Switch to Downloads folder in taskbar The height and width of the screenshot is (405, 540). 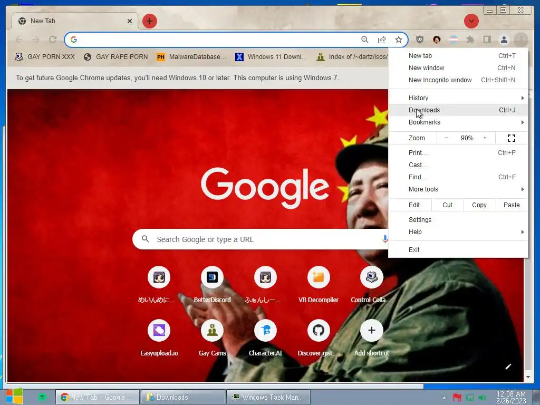click(183, 398)
